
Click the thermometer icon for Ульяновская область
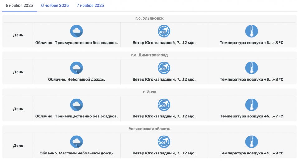pos(252,141)
